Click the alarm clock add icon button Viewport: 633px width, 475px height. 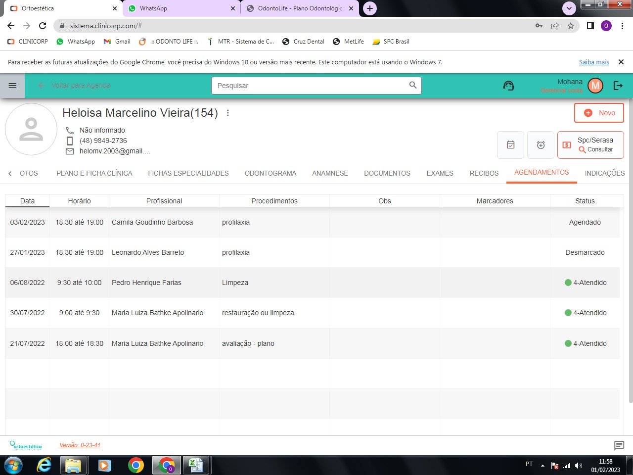click(541, 145)
